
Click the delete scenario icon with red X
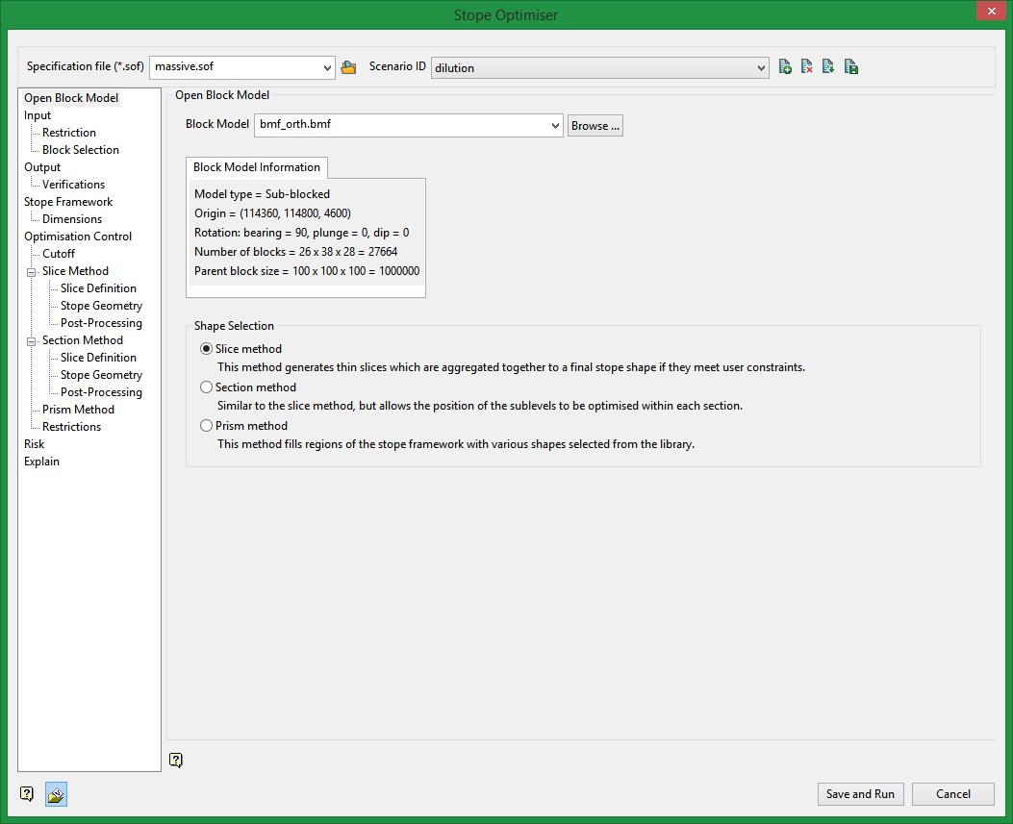[x=807, y=67]
